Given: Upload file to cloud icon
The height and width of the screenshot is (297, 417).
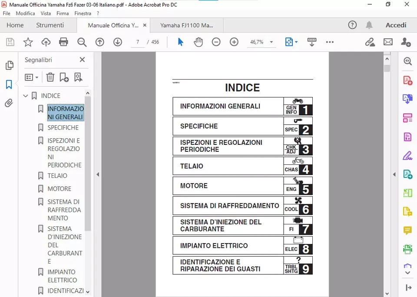Looking at the screenshot, I should pyautogui.click(x=46, y=42).
